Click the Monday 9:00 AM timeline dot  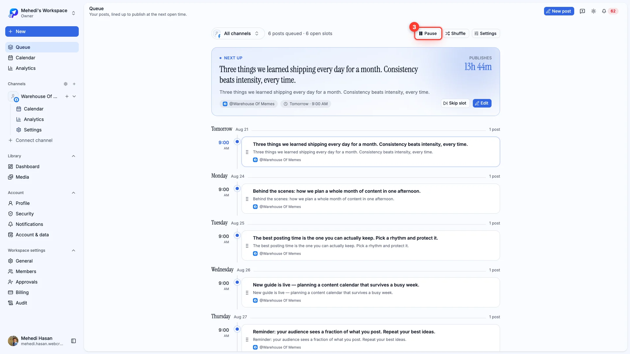point(237,188)
